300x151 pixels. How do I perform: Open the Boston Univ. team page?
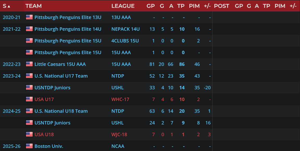click(x=49, y=146)
